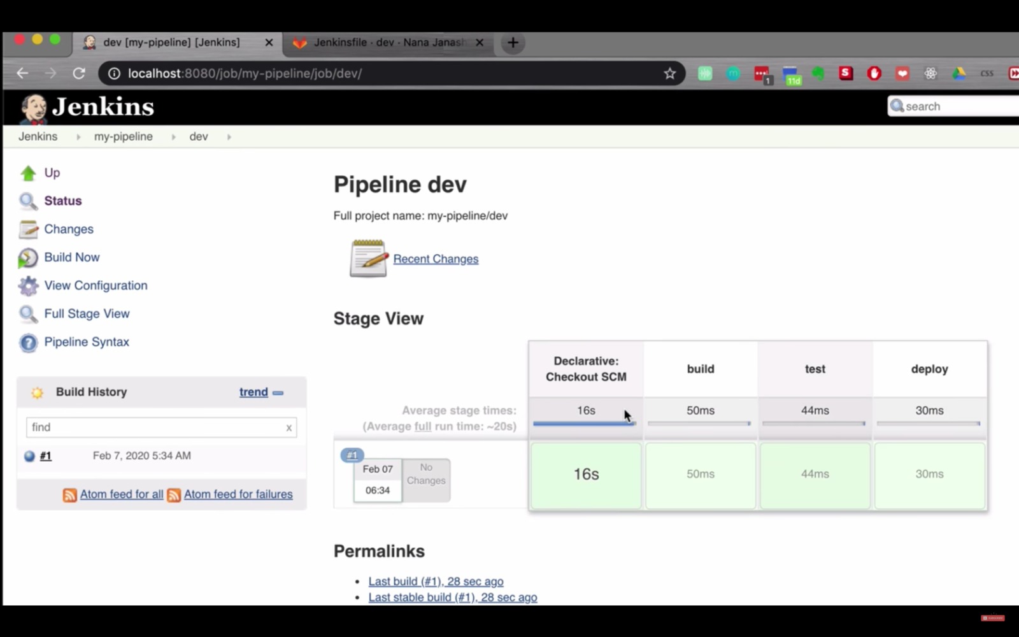Open the Jenkins breadcrumb dropdown arrow
Screen dimensions: 1019x637
[x=78, y=137]
